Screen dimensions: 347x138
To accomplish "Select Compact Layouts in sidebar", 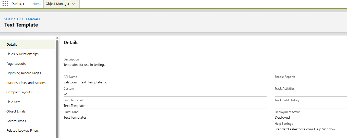I will (x=19, y=92).
